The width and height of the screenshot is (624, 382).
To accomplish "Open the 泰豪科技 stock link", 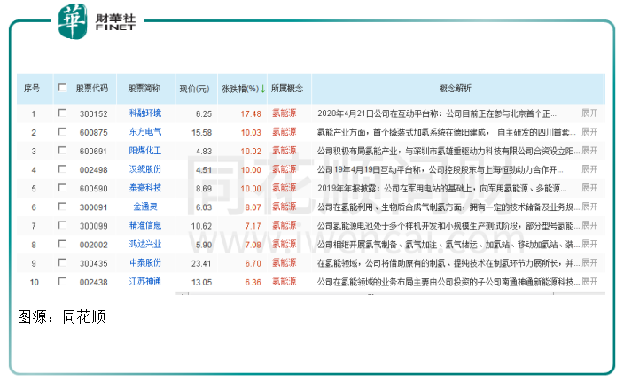I will coord(145,188).
